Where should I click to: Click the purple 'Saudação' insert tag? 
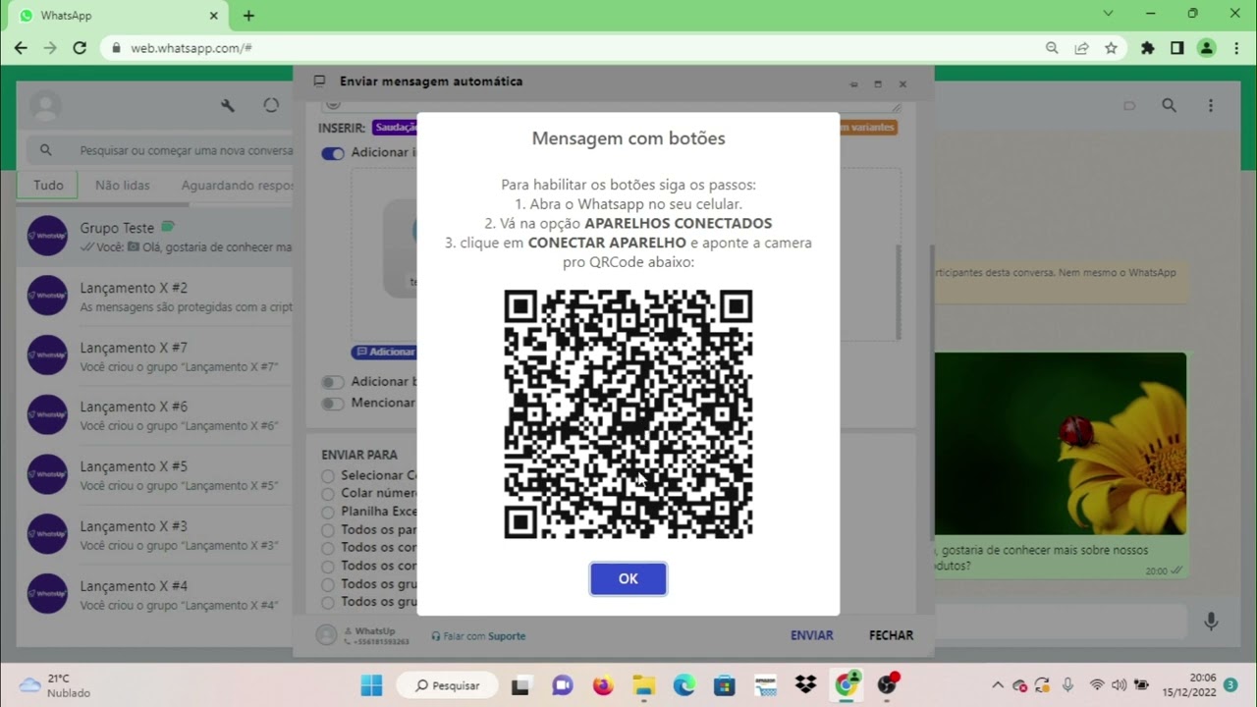coord(395,128)
